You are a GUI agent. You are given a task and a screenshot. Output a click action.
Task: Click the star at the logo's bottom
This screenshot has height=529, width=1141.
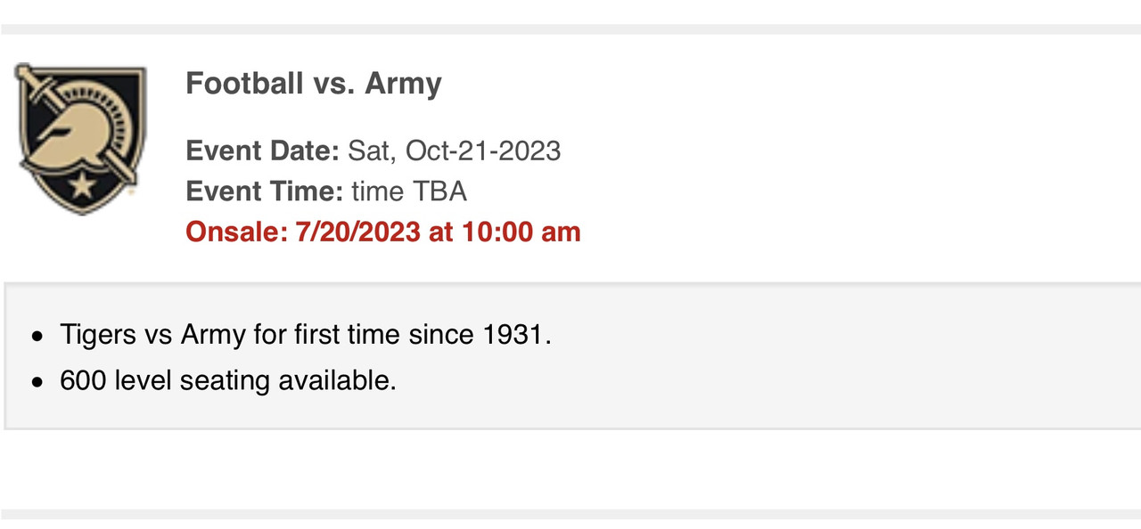point(81,186)
